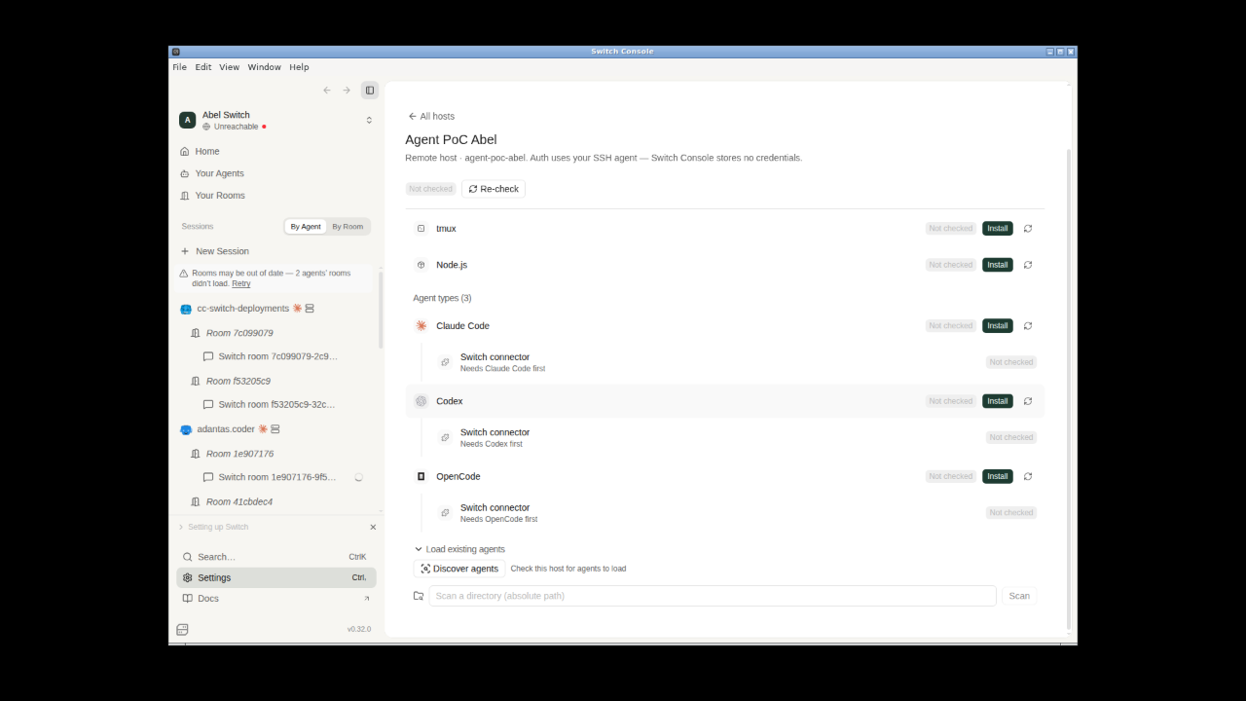
Task: Open the Edit menu
Action: [x=202, y=67]
